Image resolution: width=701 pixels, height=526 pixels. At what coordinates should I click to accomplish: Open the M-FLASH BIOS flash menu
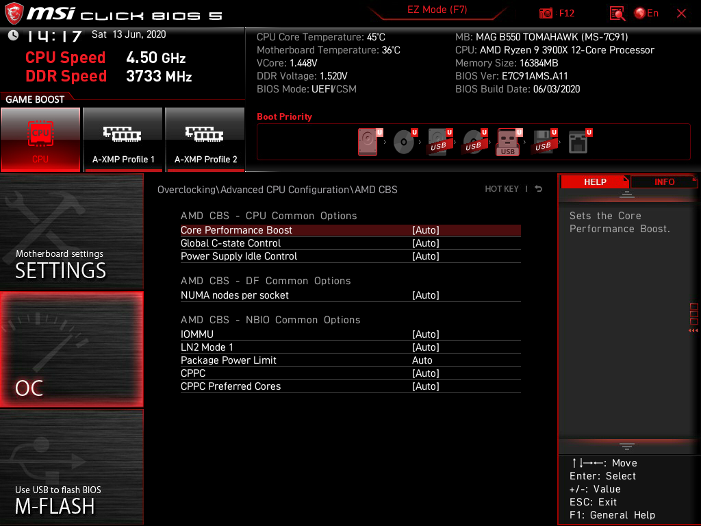(71, 467)
